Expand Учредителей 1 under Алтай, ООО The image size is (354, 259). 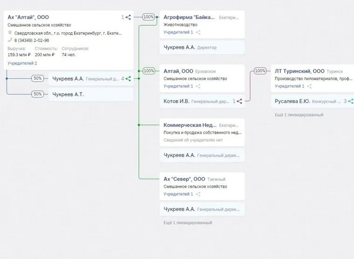[x=178, y=86]
